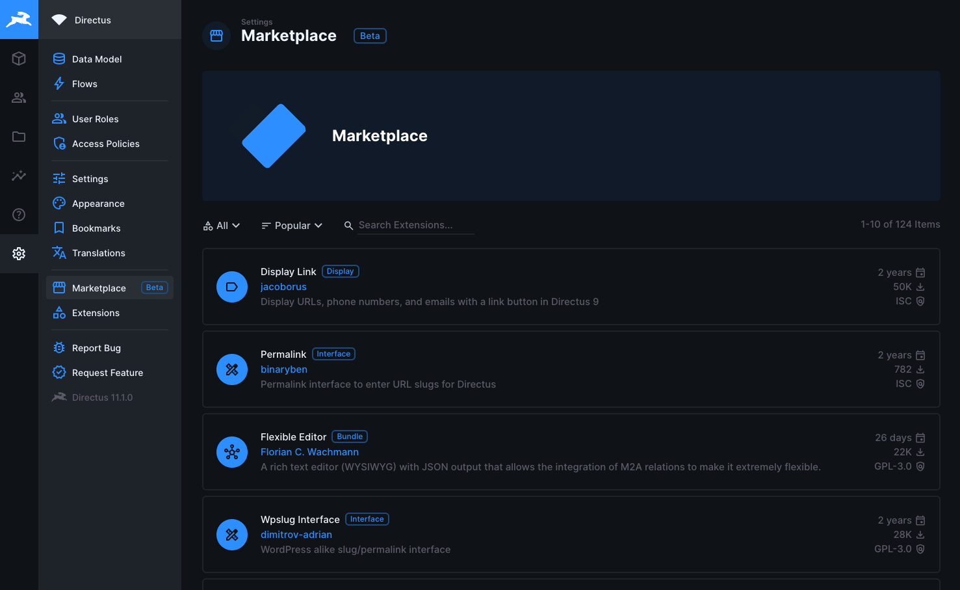The height and width of the screenshot is (590, 960).
Task: Open the File Library folder icon
Action: [19, 137]
